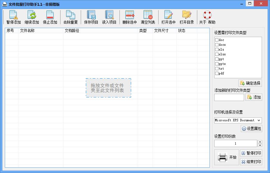Check the pdf file type checkbox

pyautogui.click(x=217, y=74)
